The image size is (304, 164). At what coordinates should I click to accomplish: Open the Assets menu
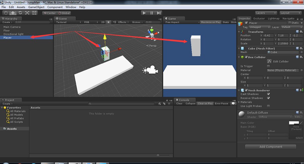(21, 7)
